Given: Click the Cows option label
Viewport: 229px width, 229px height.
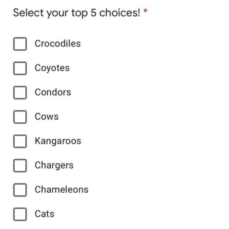Looking at the screenshot, I should point(47,117).
